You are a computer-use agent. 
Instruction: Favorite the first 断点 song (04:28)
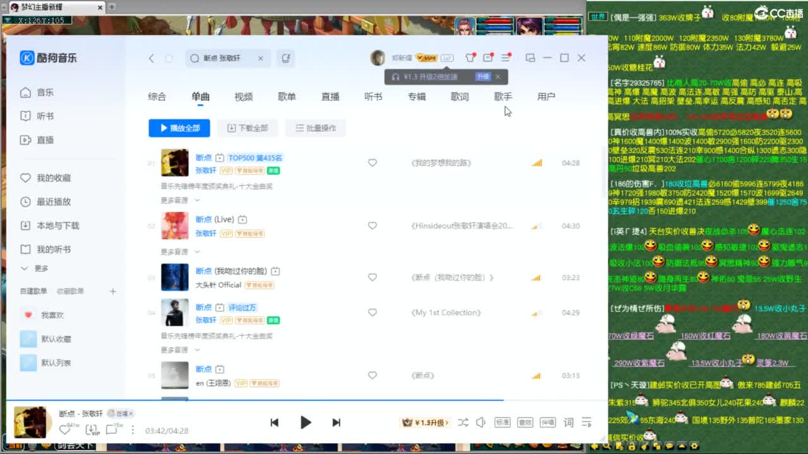tap(372, 163)
